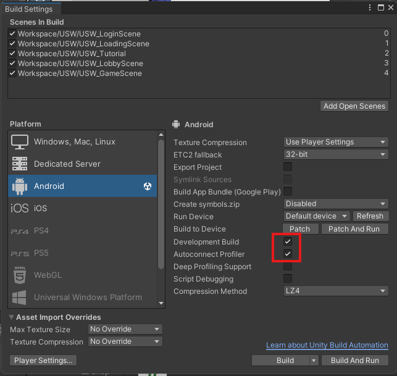Click the platform list scroll up arrow

tap(161, 135)
